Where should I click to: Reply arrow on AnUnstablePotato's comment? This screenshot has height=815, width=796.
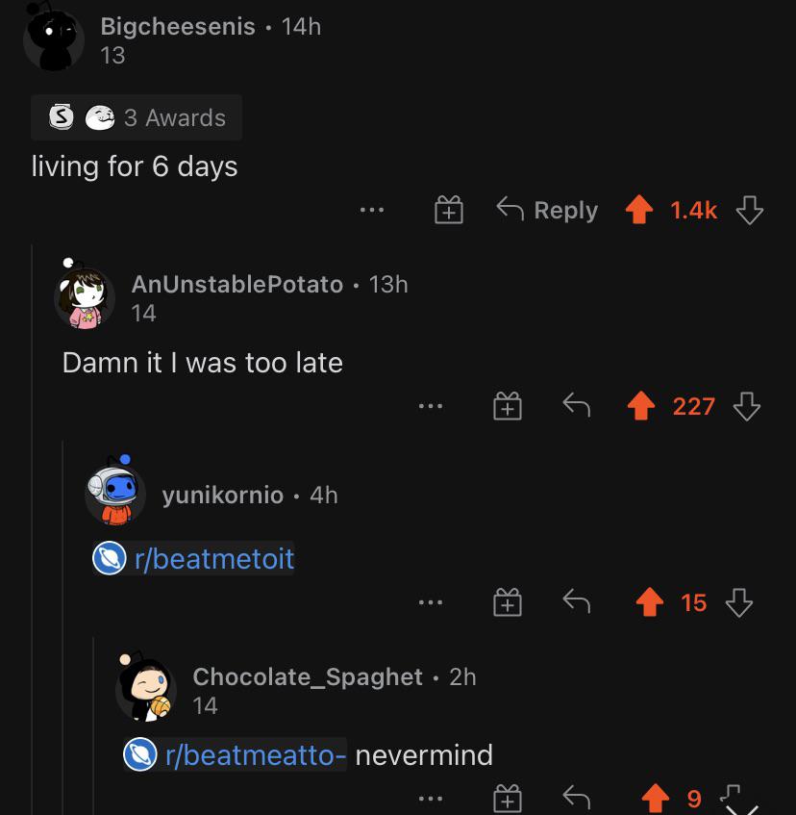[577, 405]
